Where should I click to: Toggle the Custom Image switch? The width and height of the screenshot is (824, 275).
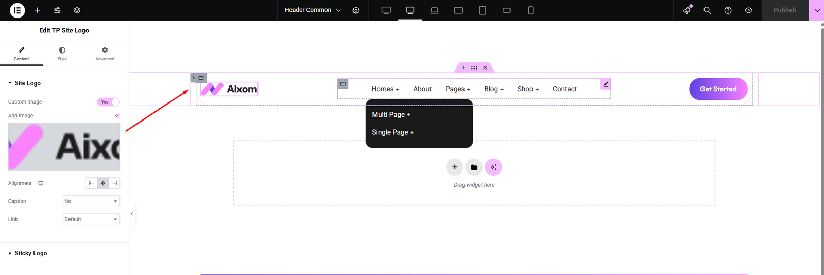108,102
